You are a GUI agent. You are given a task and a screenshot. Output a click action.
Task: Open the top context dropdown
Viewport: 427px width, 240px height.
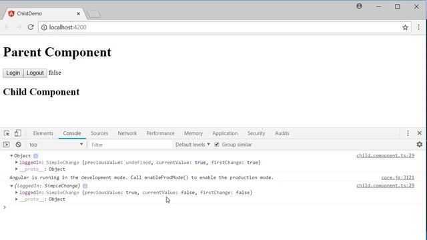(x=56, y=145)
